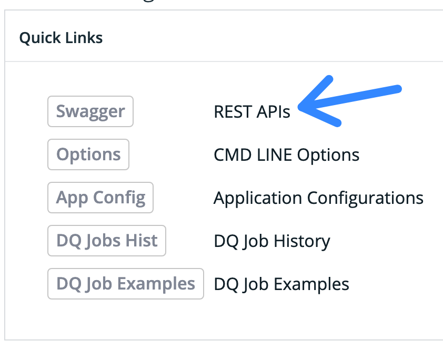Open the Swagger quick link button
The width and height of the screenshot is (443, 351).
pyautogui.click(x=90, y=111)
